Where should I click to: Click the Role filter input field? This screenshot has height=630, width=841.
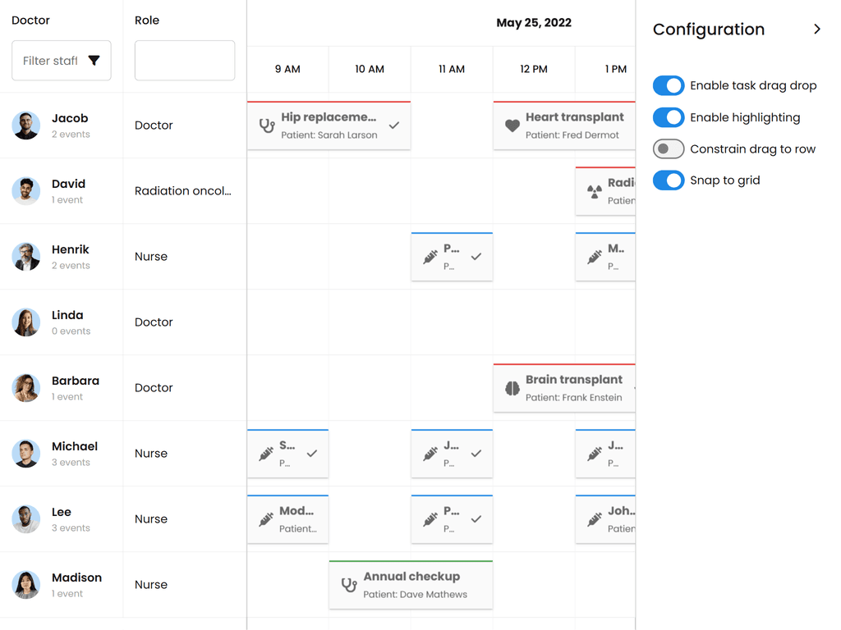(x=184, y=61)
